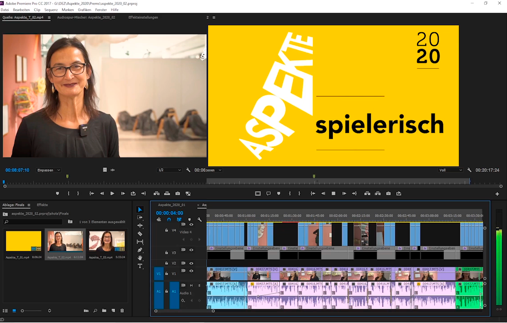This screenshot has width=507, height=323.
Task: Open panel menu next to number 2
Action: click(214, 17)
